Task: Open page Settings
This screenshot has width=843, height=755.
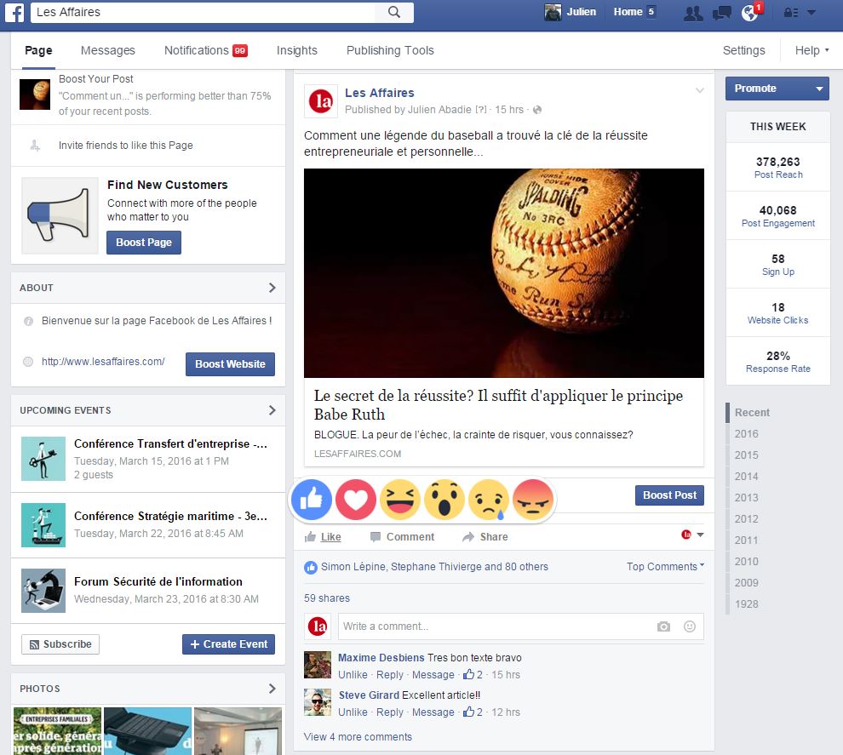Action: coord(743,50)
